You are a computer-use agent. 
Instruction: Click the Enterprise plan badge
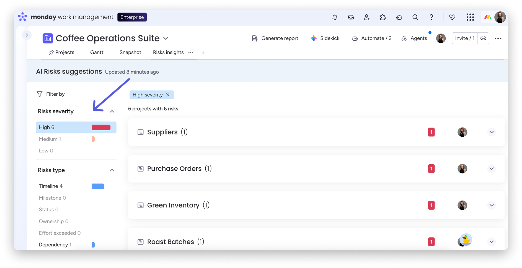(x=132, y=17)
